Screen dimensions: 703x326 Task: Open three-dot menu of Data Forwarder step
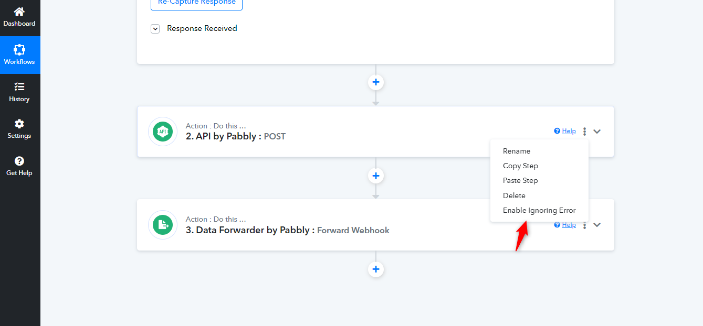tap(584, 225)
